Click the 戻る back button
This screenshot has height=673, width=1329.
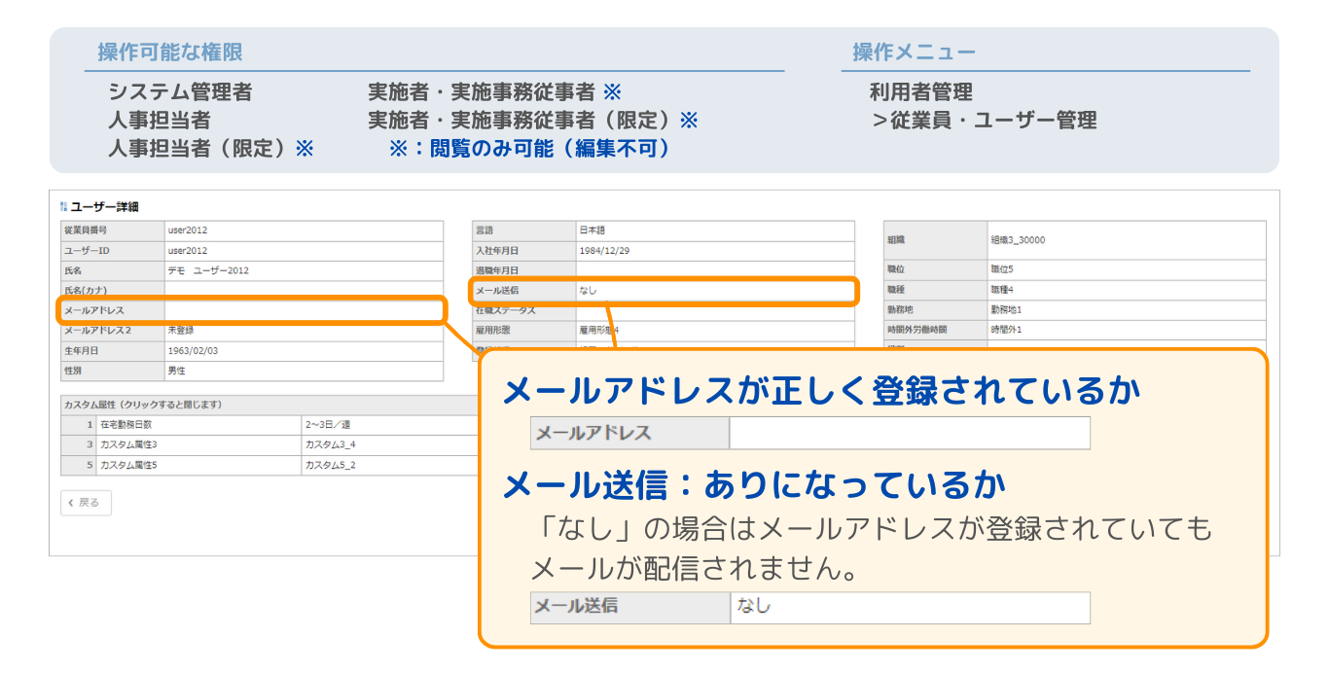[86, 503]
